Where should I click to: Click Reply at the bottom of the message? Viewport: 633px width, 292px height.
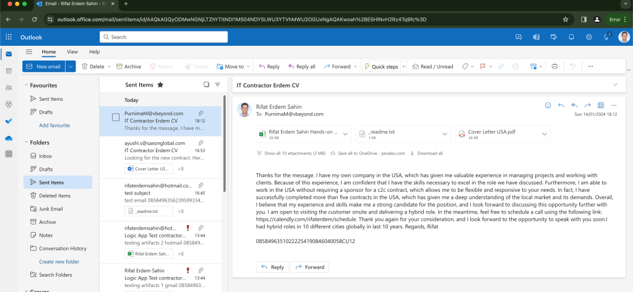(x=272, y=267)
